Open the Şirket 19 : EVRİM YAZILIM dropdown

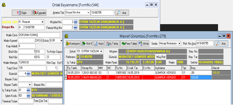point(101,51)
